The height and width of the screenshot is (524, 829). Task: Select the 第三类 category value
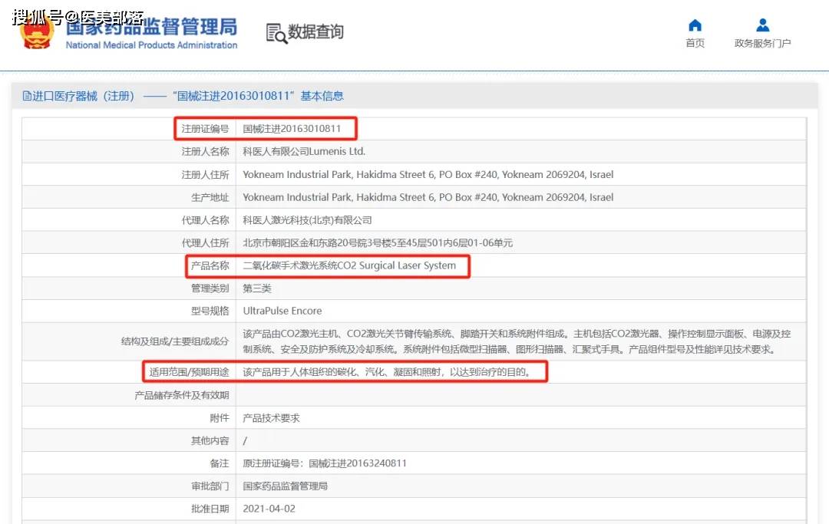tap(257, 288)
